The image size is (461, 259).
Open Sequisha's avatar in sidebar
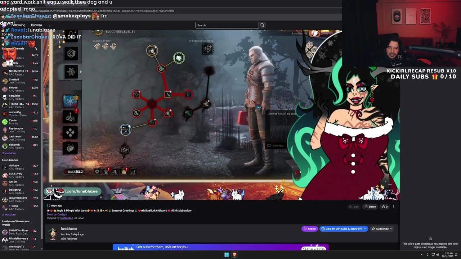click(x=5, y=97)
